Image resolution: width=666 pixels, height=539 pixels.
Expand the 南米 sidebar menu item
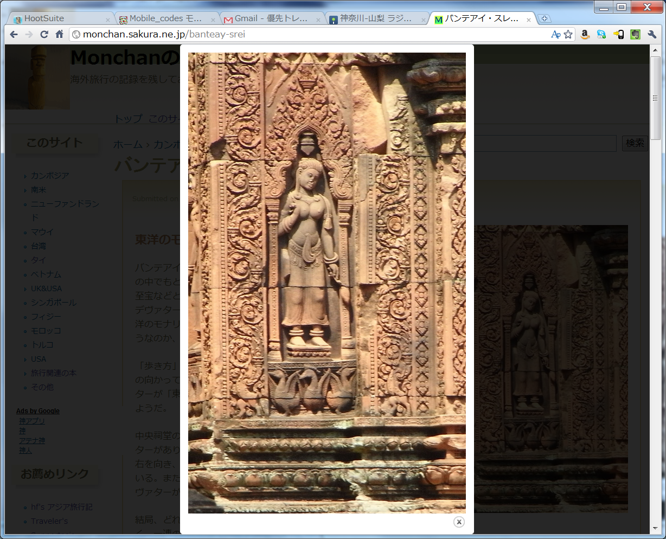[x=39, y=190]
